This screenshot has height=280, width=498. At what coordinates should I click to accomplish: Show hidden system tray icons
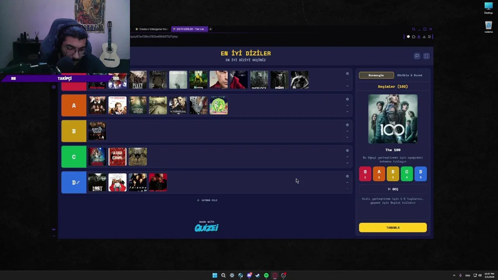pos(454,275)
